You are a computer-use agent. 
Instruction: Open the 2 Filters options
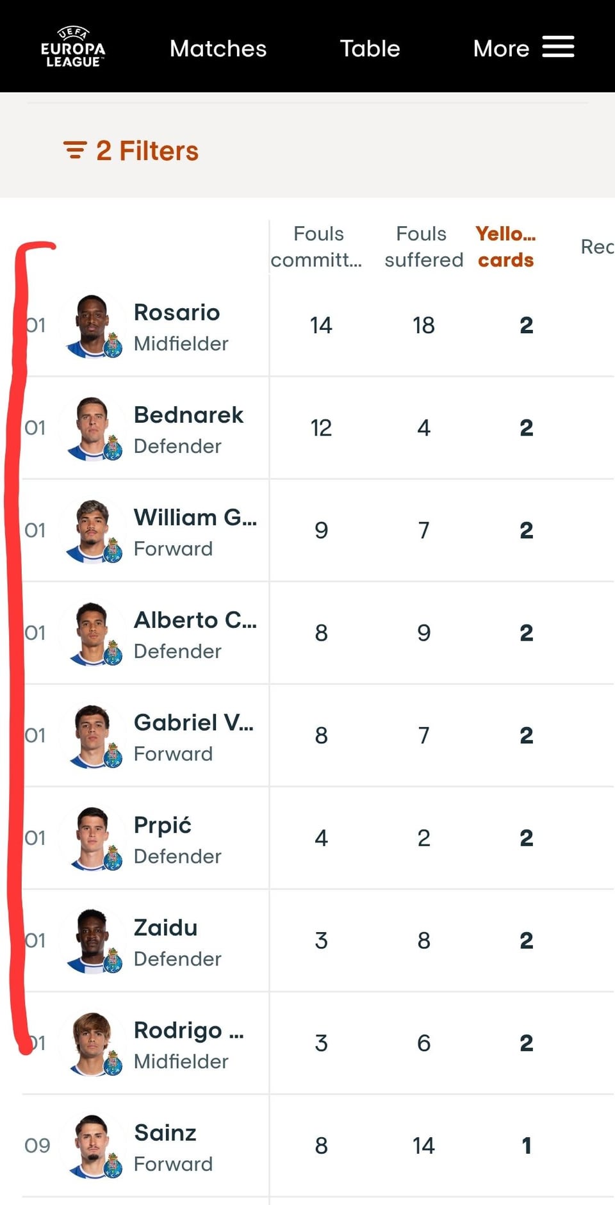point(147,151)
